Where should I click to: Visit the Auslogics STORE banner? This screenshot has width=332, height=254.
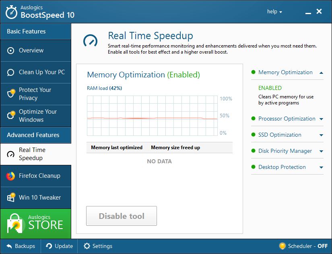35,224
